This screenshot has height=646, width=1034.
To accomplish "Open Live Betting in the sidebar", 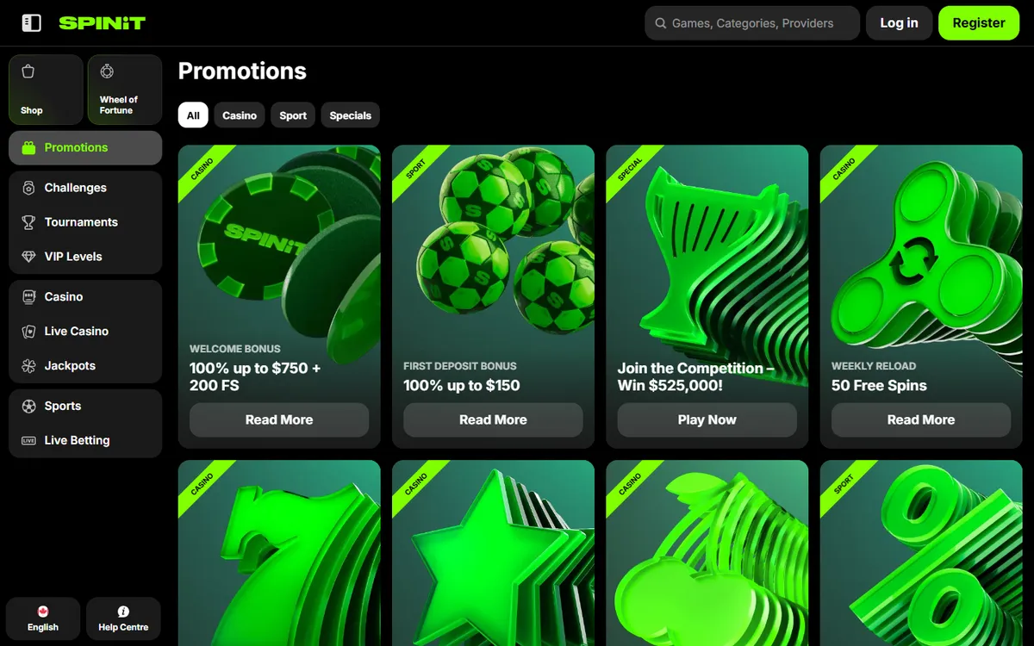I will pyautogui.click(x=85, y=440).
